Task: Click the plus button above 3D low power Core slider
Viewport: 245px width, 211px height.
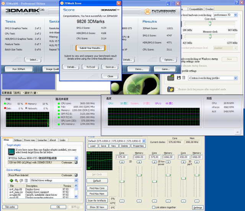Action: pos(154,162)
